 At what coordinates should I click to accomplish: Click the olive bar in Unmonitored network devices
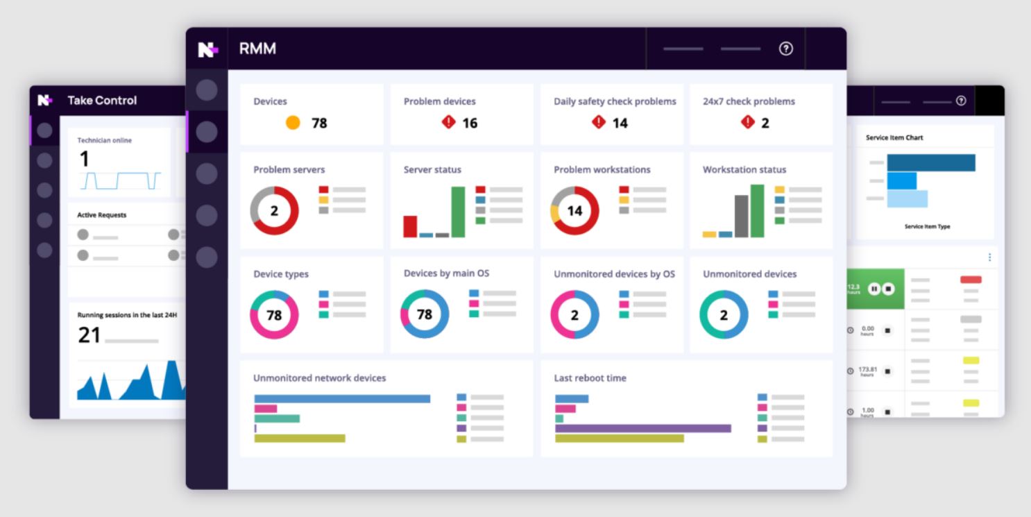click(x=300, y=439)
